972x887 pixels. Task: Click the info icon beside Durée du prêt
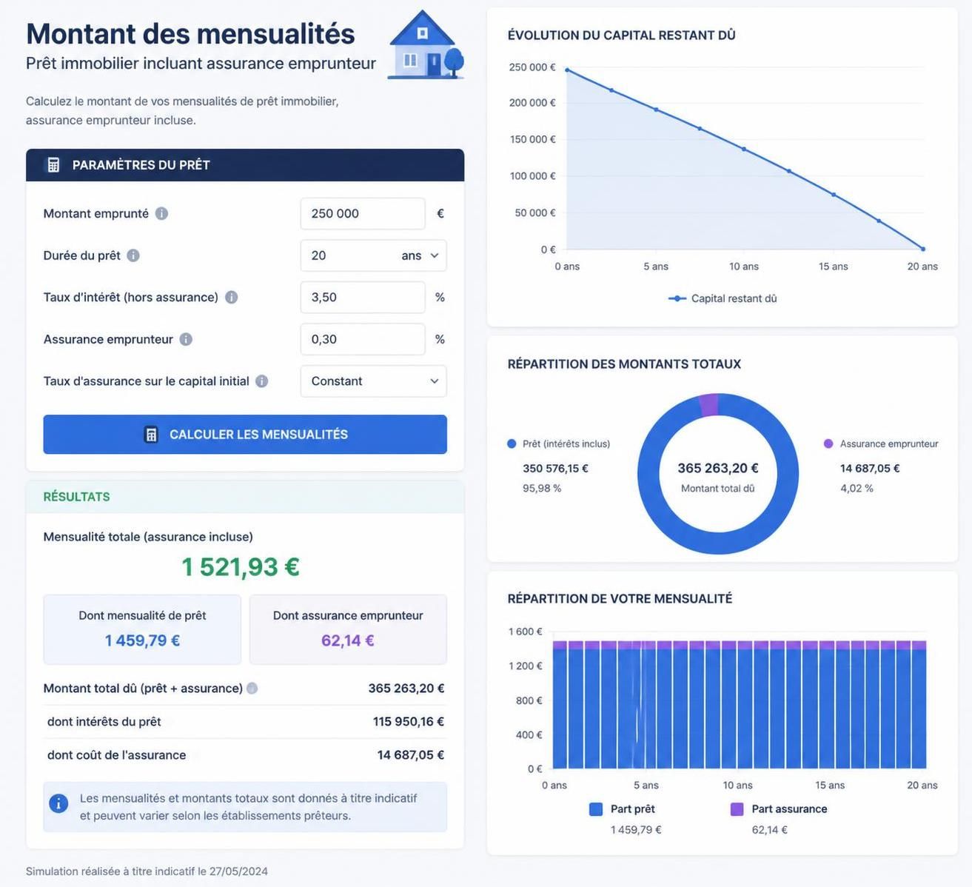[x=133, y=255]
